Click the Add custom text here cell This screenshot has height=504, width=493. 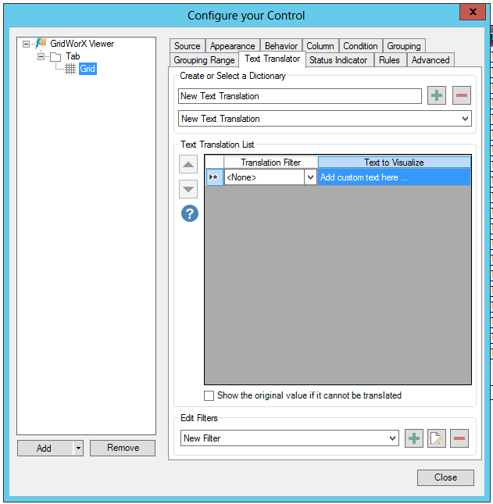click(x=395, y=177)
